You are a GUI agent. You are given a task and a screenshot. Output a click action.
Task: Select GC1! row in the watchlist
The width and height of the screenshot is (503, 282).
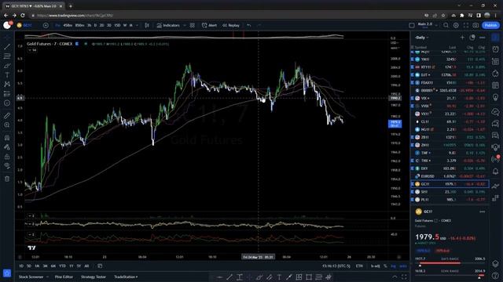[x=450, y=184]
